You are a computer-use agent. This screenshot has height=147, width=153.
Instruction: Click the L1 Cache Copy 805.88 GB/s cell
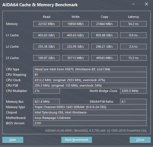[104, 35]
